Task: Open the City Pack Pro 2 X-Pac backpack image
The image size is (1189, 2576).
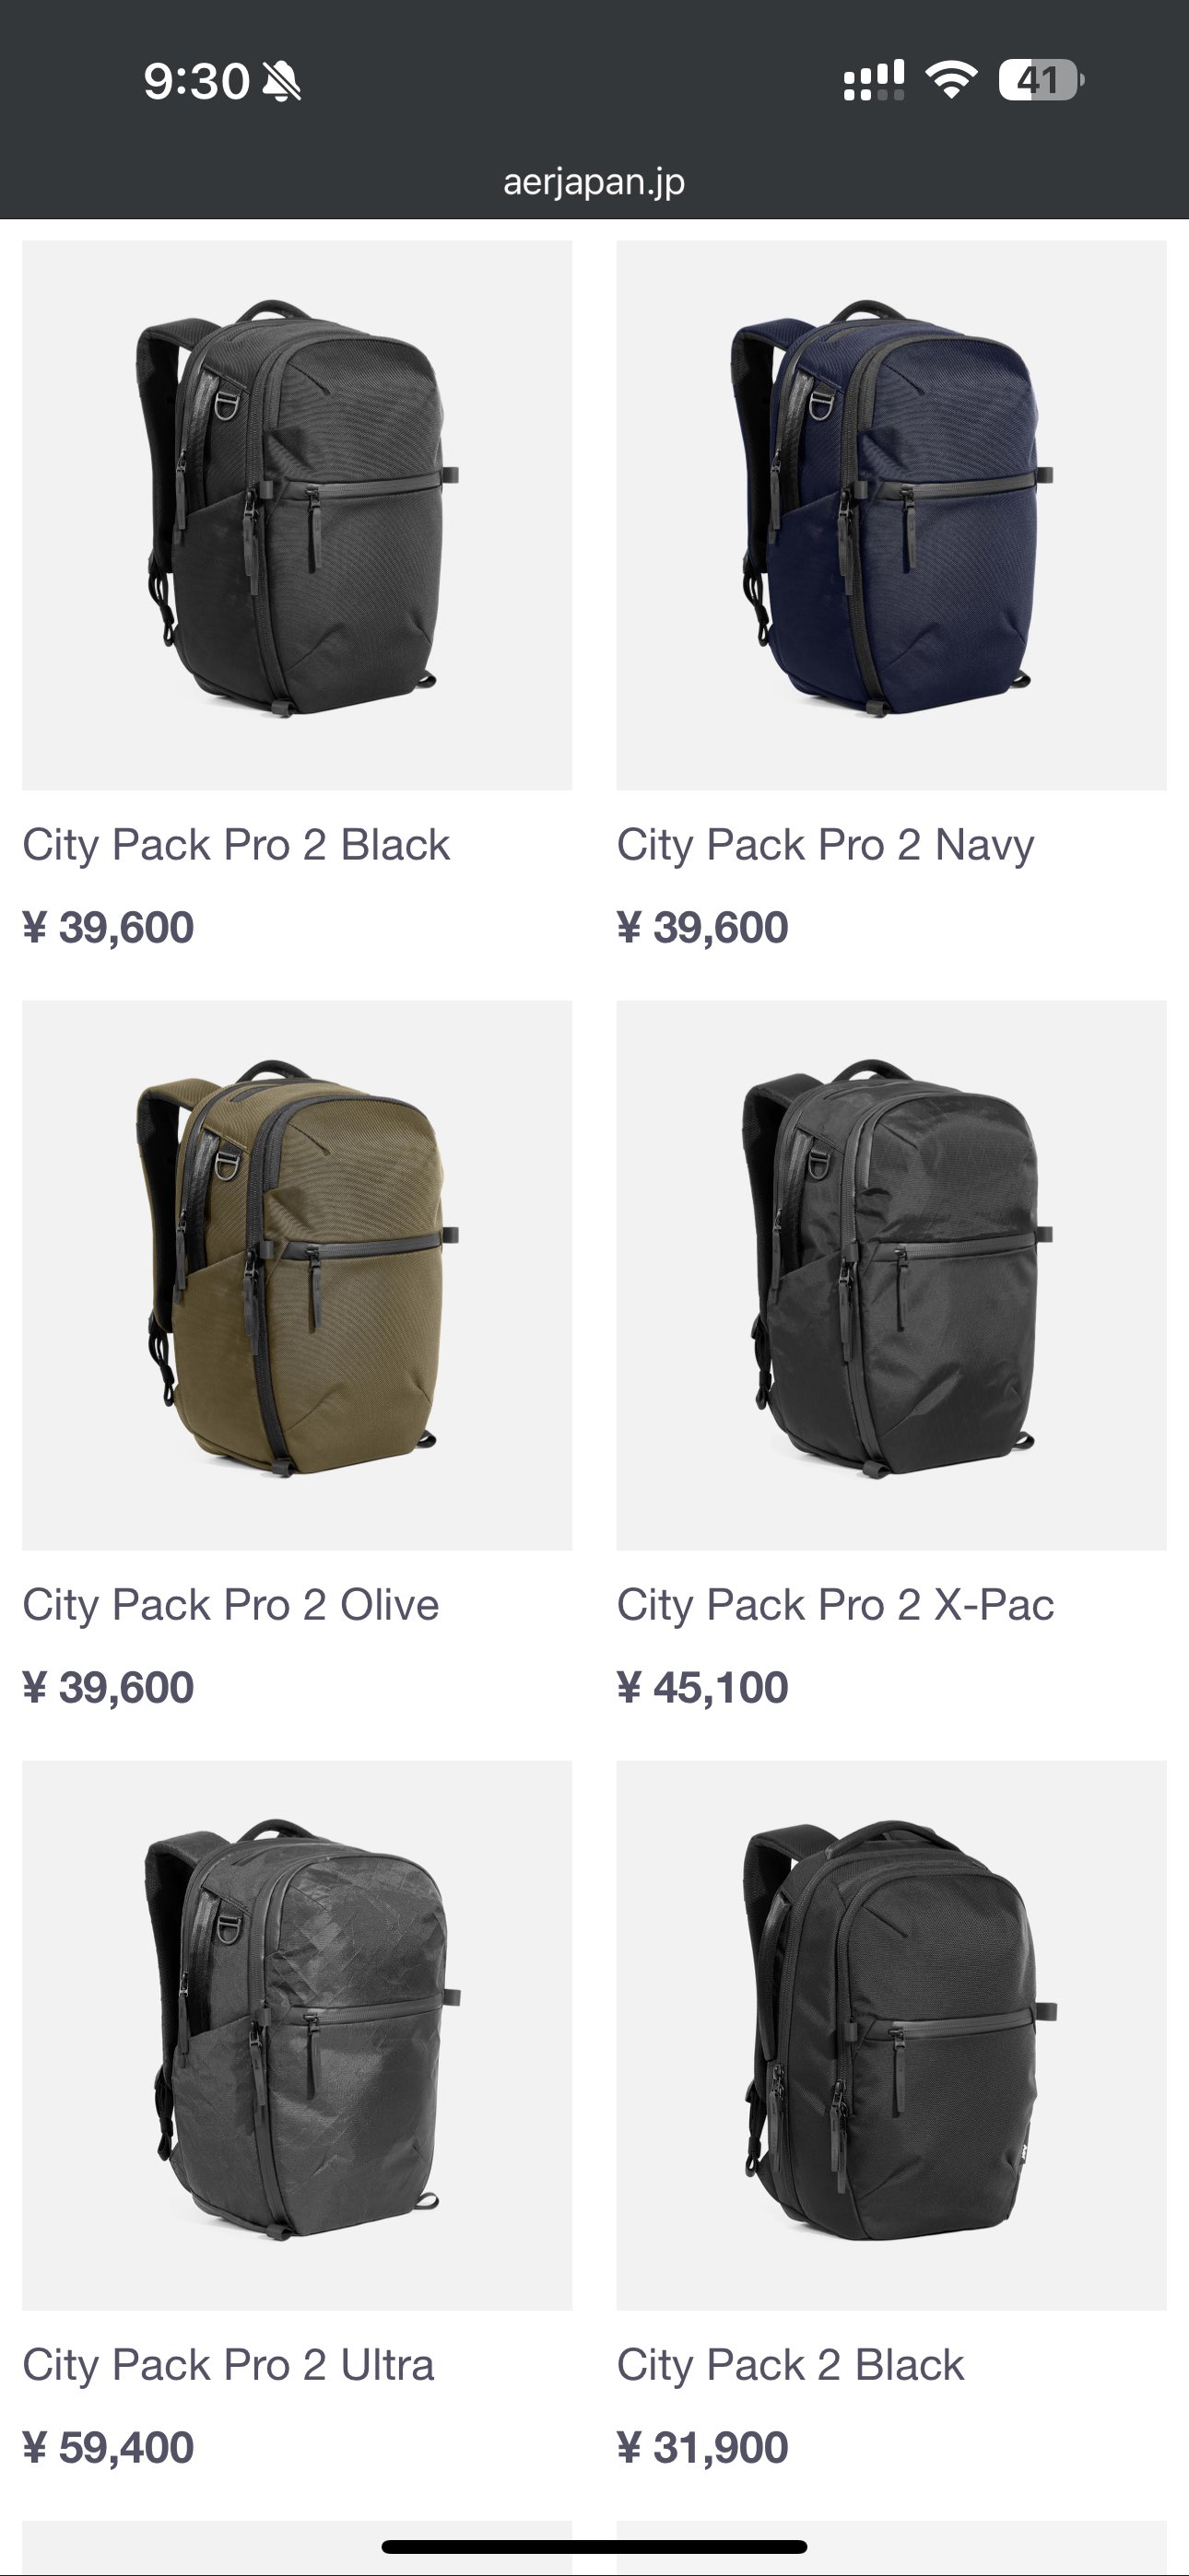Action: tap(892, 1275)
